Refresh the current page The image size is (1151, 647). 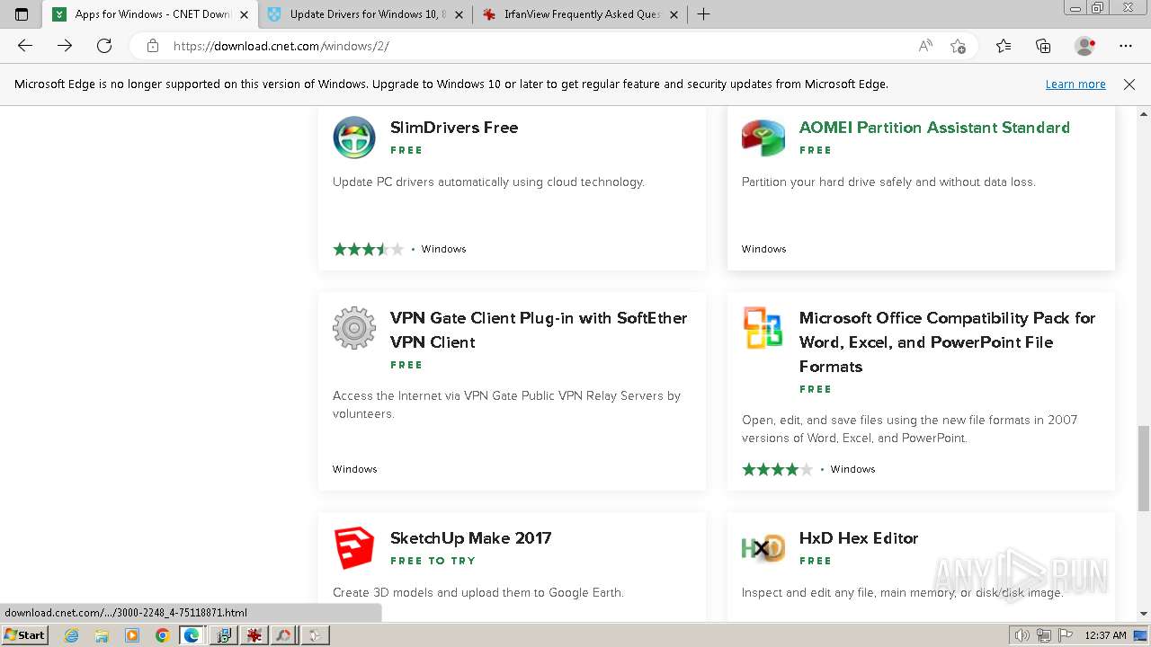point(104,46)
